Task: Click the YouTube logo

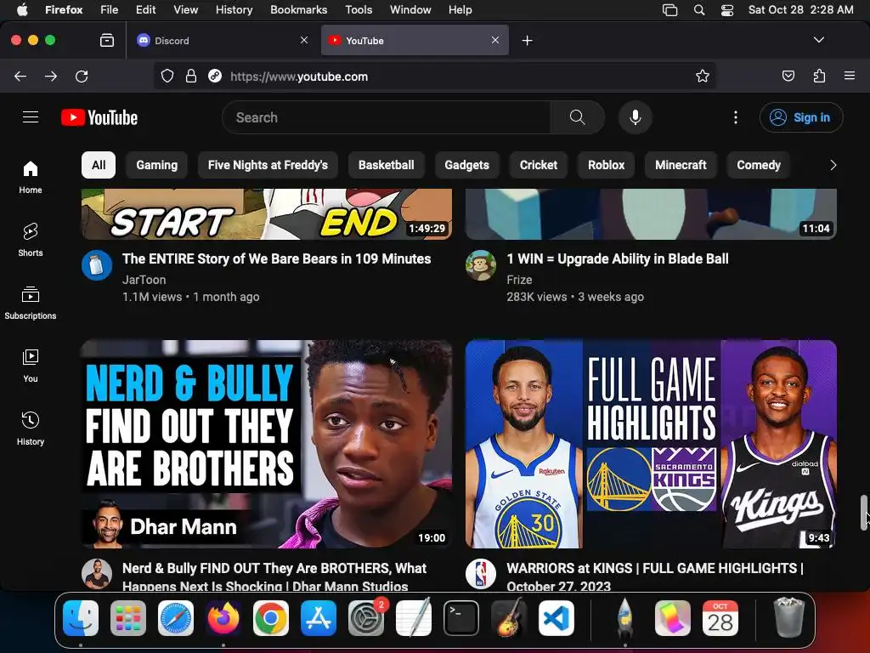Action: pyautogui.click(x=99, y=117)
